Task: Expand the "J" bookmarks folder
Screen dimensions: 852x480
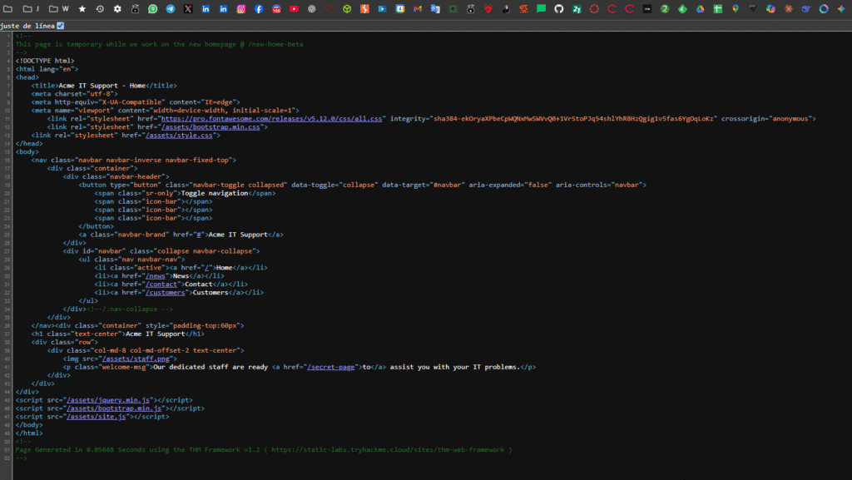Action: pyautogui.click(x=32, y=9)
